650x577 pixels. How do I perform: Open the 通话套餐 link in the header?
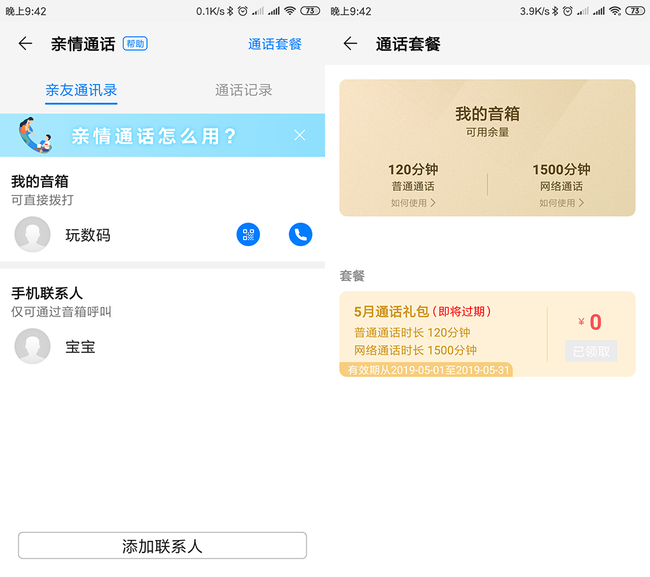point(275,44)
